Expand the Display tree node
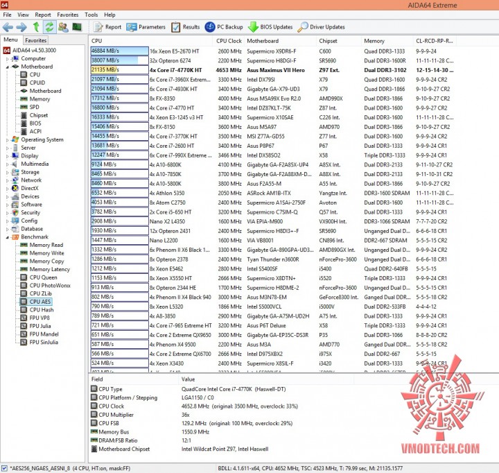The width and height of the screenshot is (499, 473). [8, 156]
